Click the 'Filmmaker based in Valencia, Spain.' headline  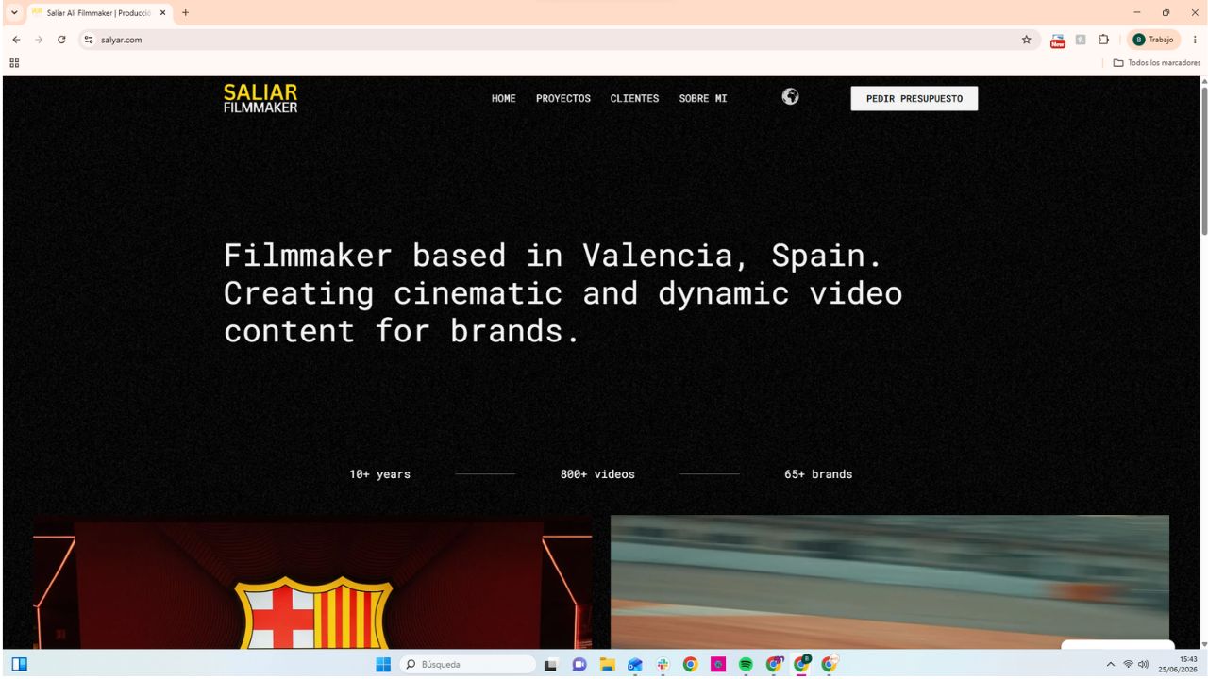[553, 256]
